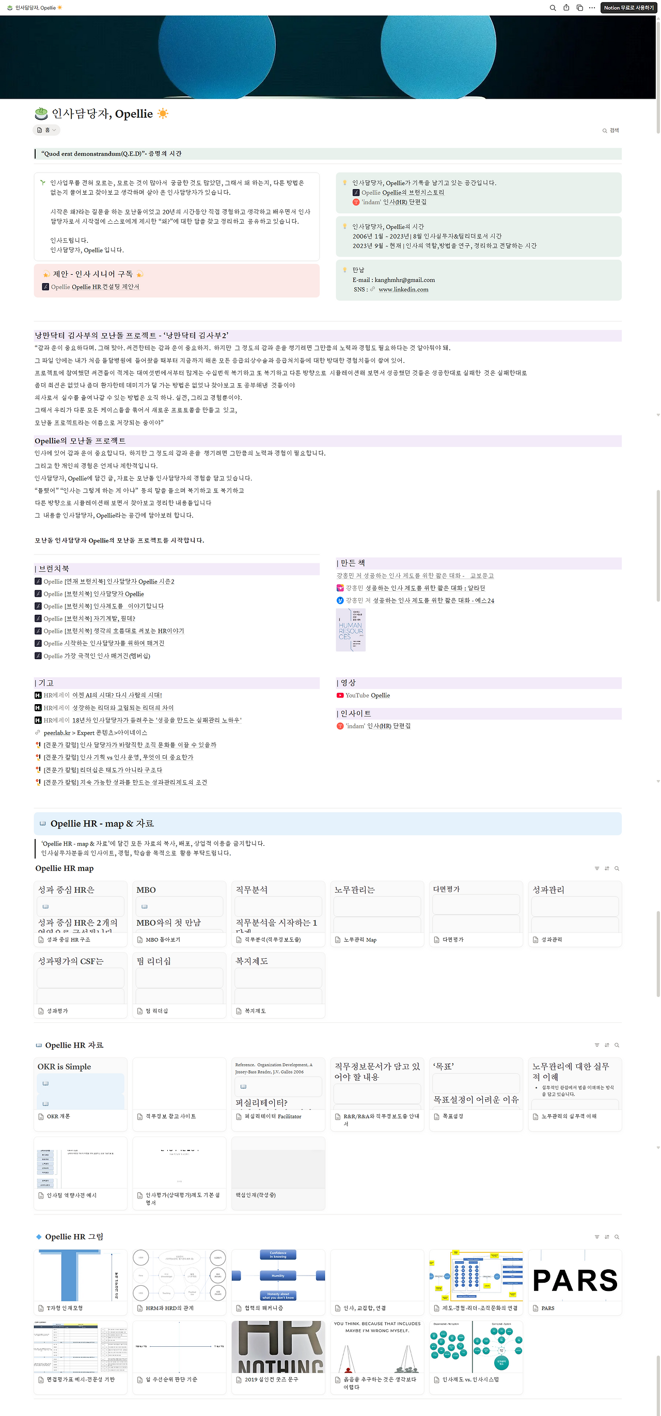Open the 예스24 book link

(x=415, y=601)
